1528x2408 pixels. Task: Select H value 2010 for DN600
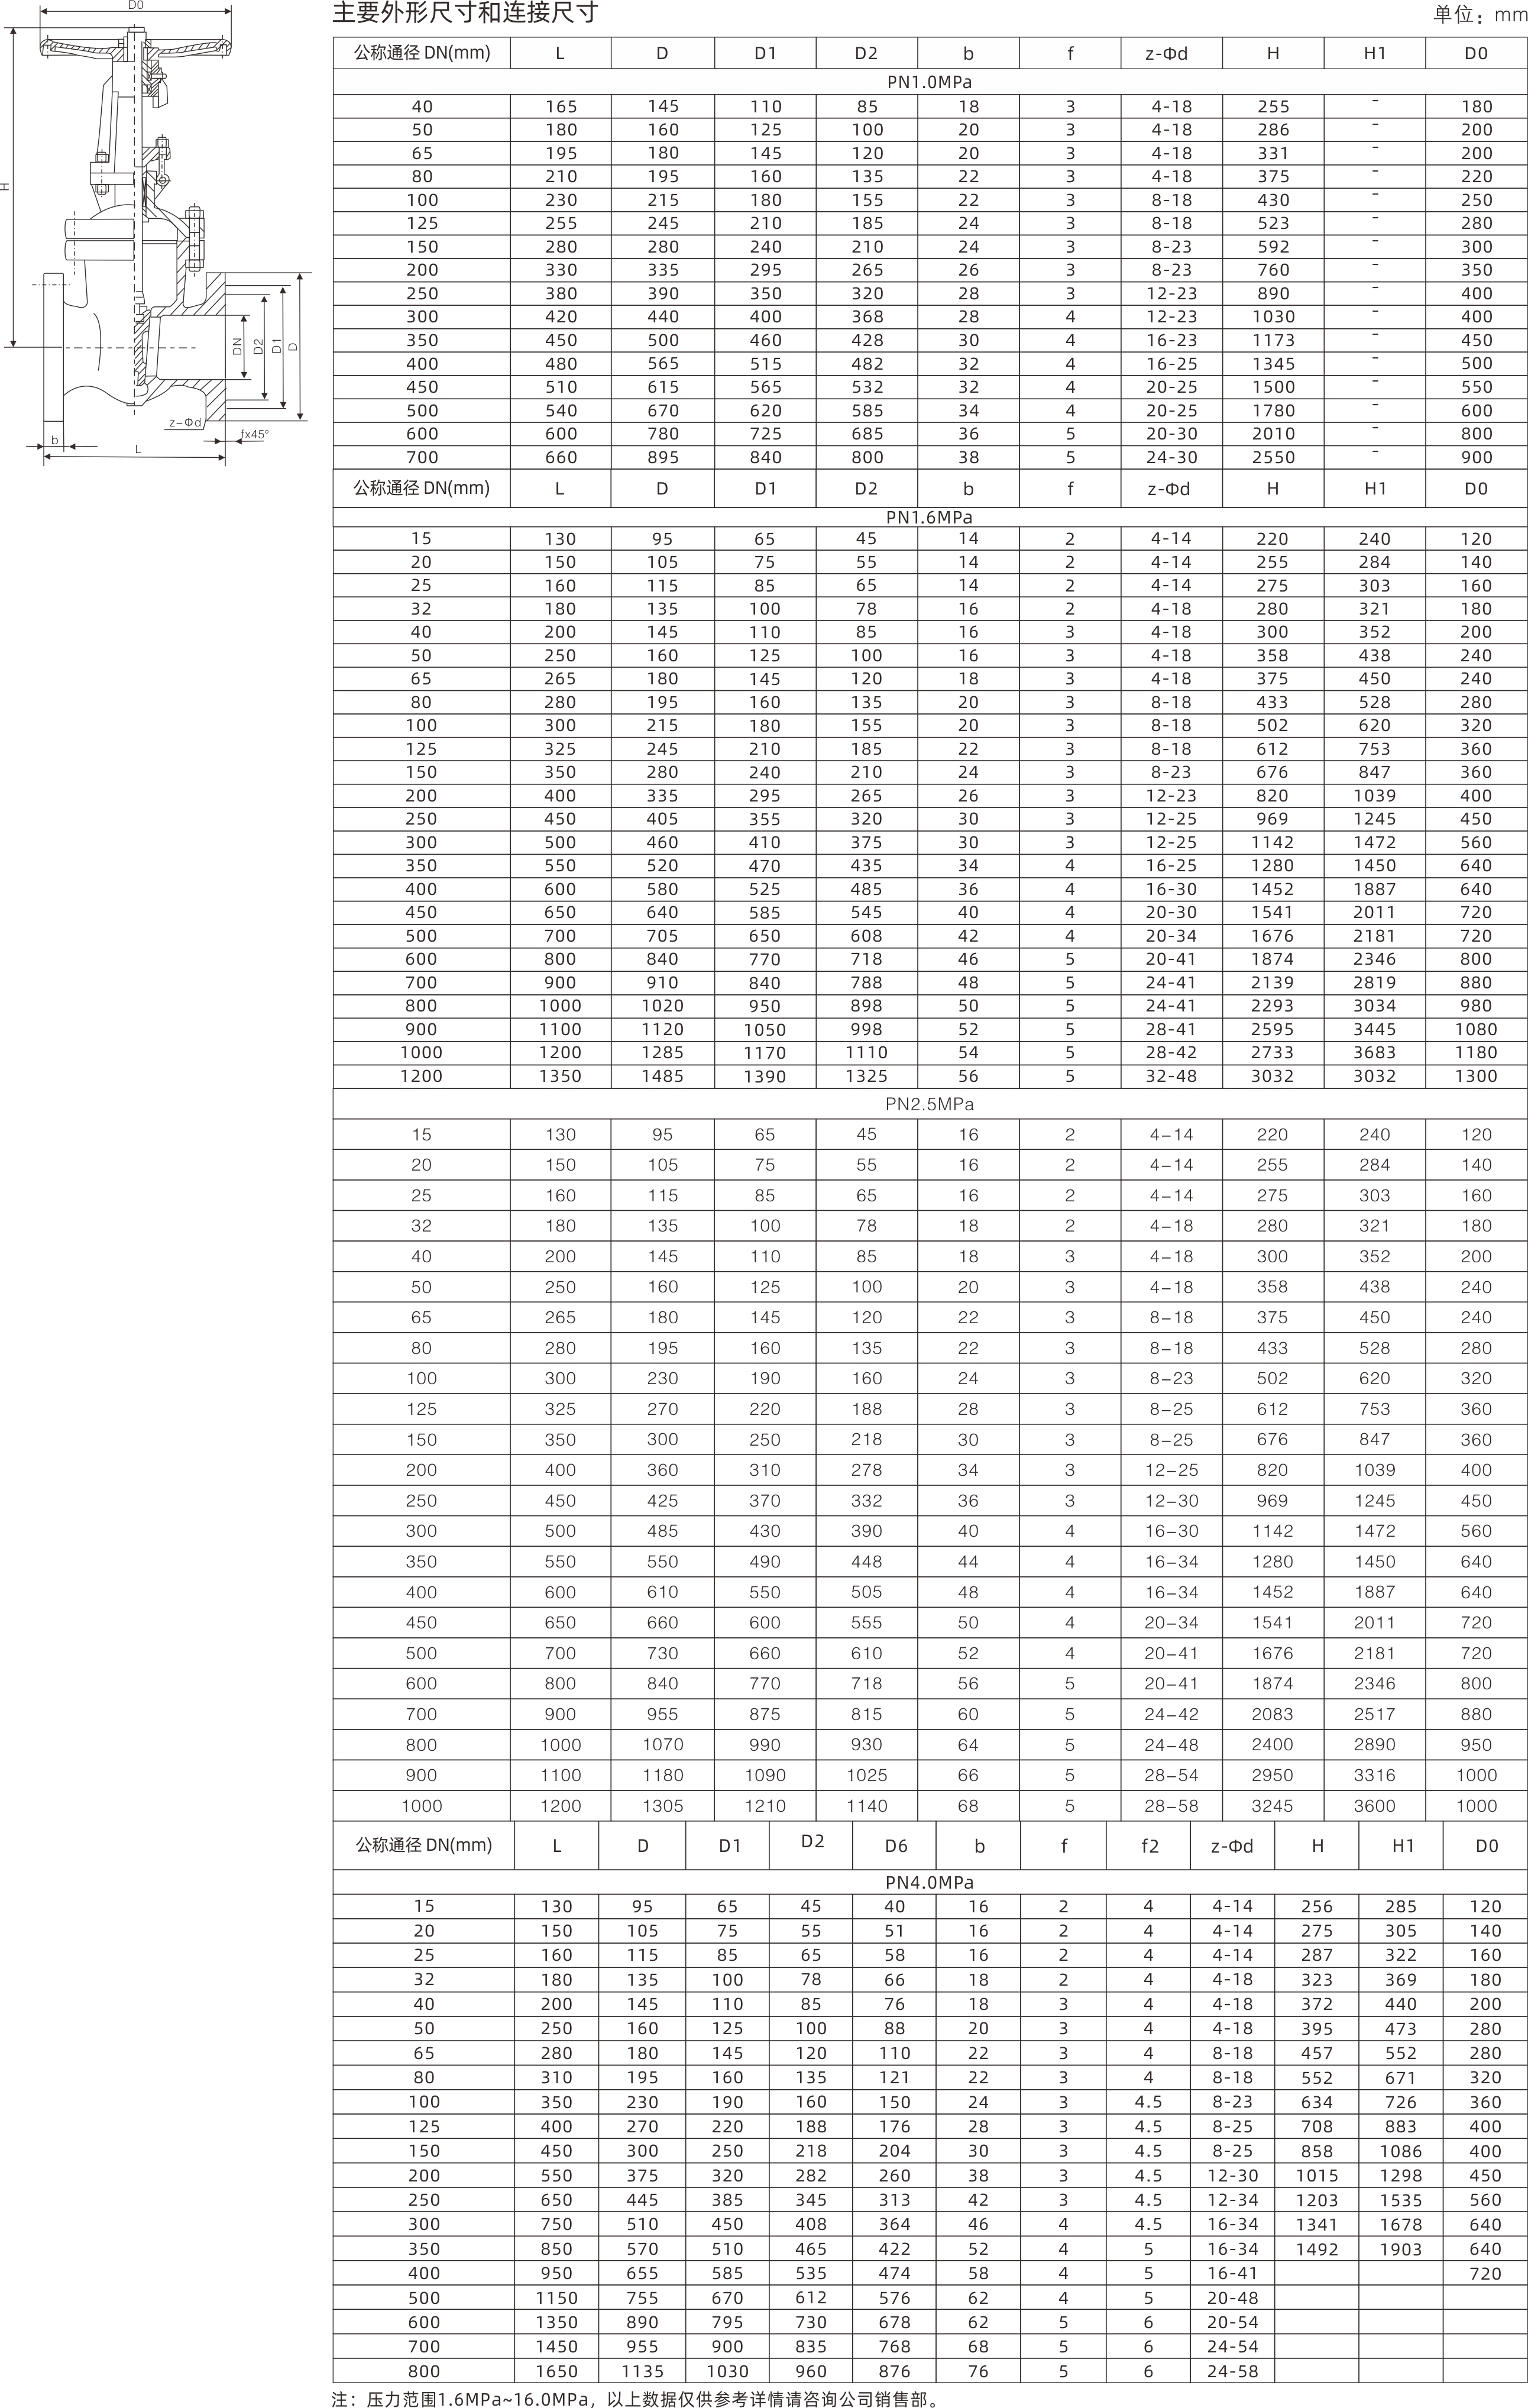[1273, 434]
